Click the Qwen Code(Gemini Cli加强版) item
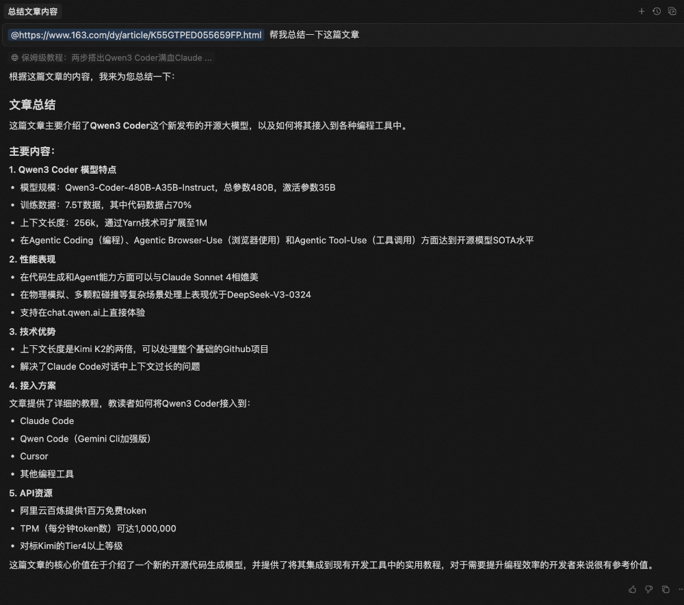The image size is (684, 605). [85, 439]
